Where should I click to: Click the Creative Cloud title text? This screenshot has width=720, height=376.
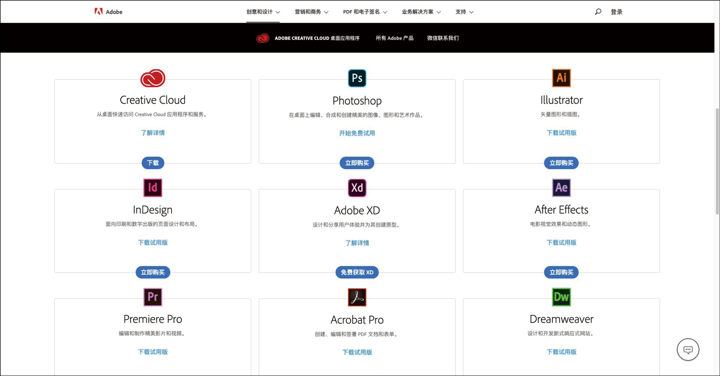153,100
